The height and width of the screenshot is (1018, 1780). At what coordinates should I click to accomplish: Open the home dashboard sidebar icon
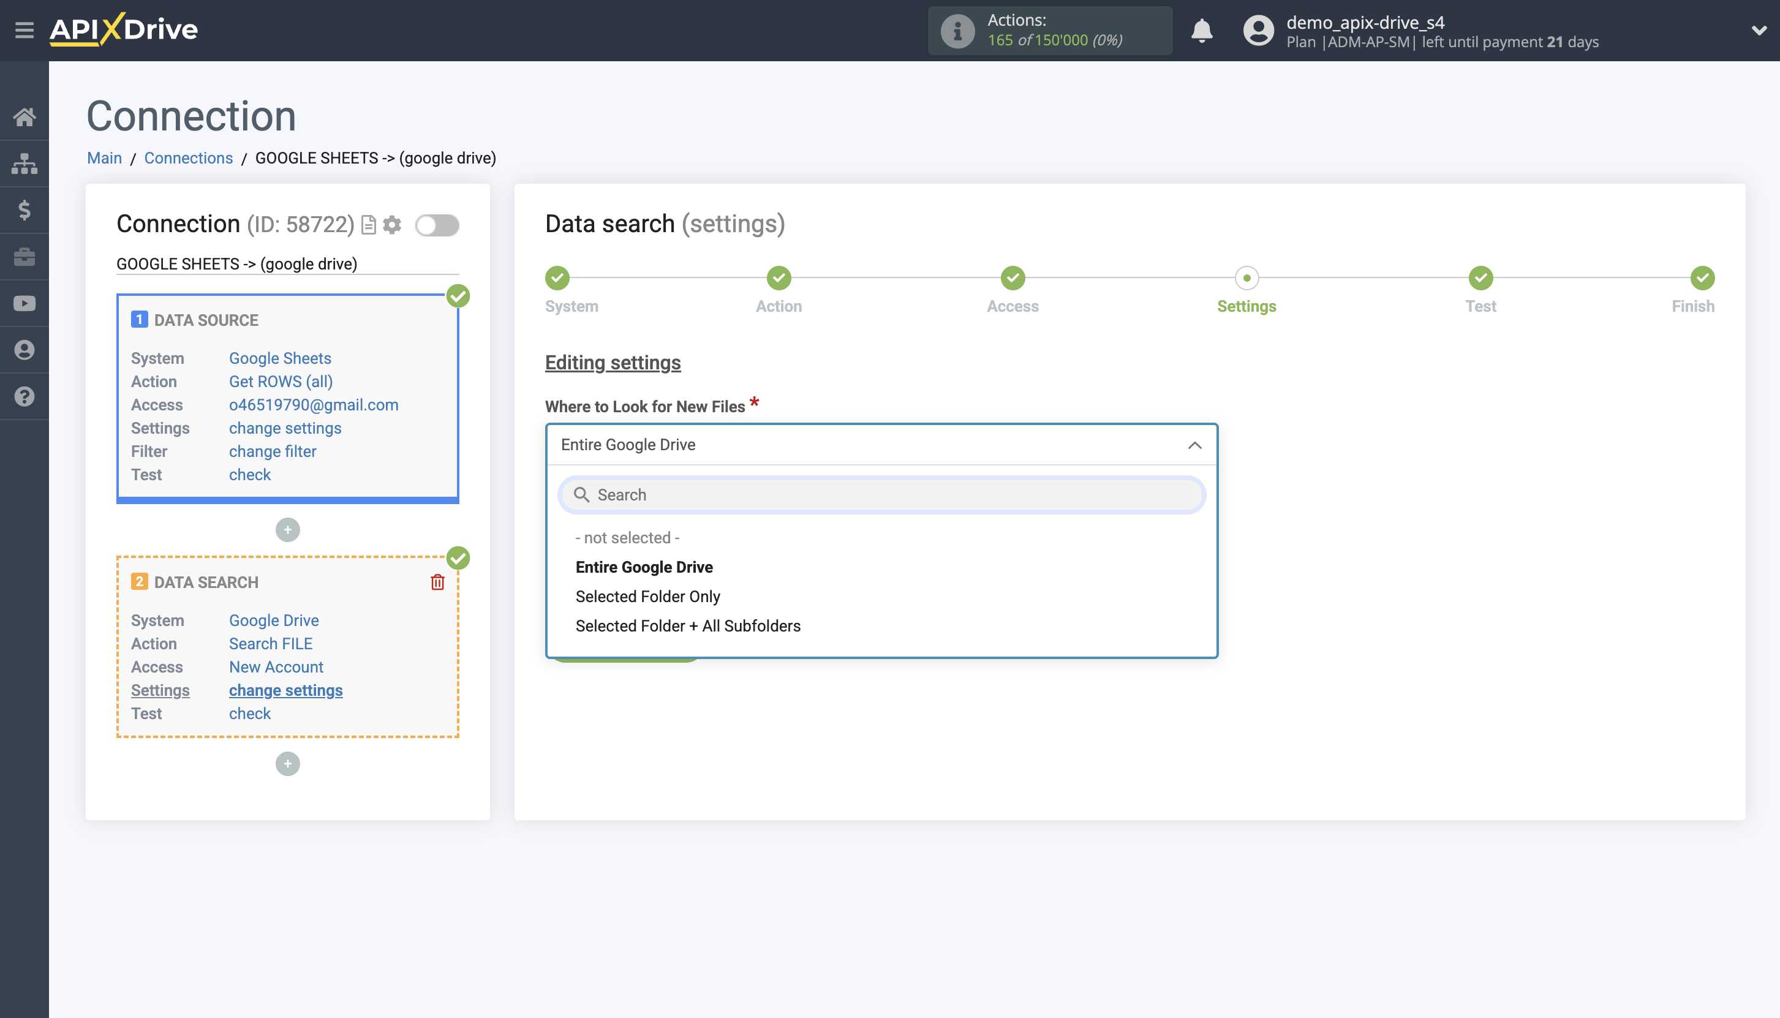25,117
